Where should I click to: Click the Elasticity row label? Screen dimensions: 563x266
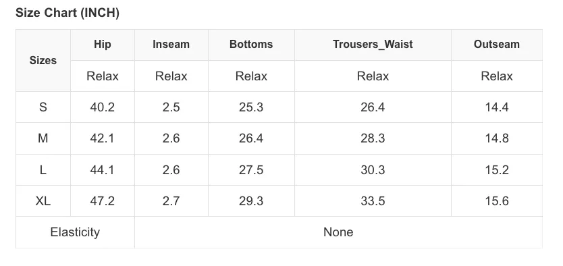pos(75,232)
